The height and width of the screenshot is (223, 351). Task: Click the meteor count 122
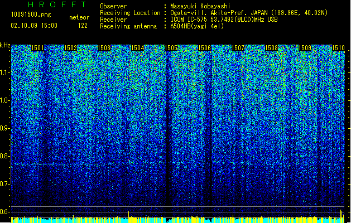click(x=83, y=26)
